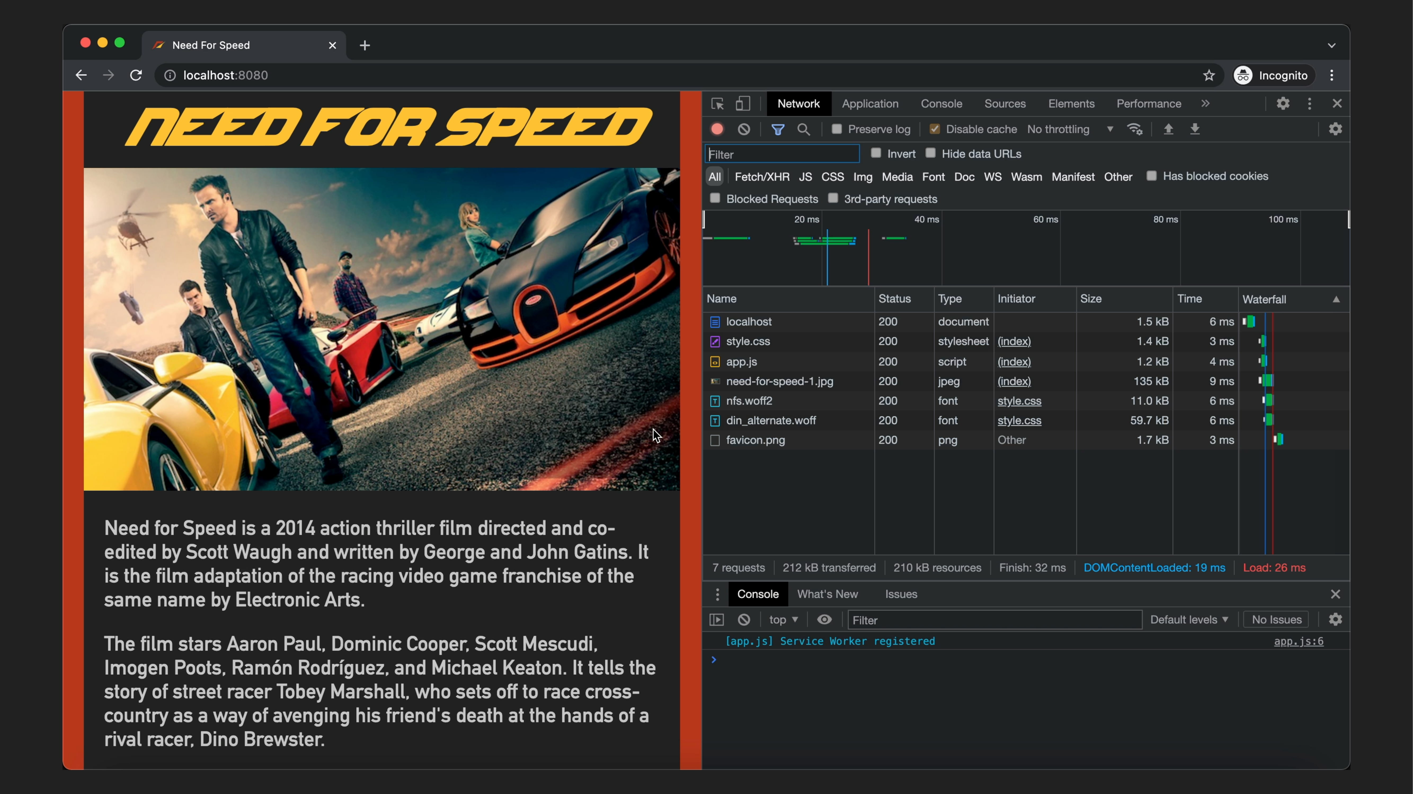Viewport: 1413px width, 794px height.
Task: Expand more DevTools tabs chevron
Action: point(1205,103)
